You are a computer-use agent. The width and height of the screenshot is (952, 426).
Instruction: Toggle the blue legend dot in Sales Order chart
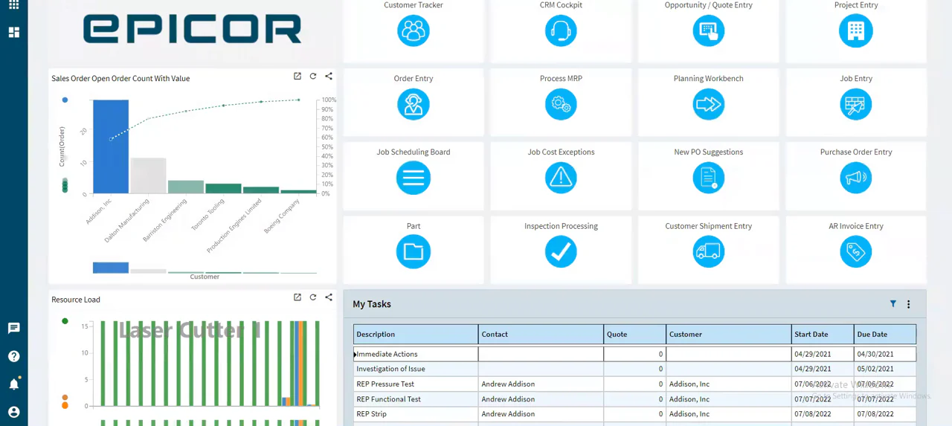(x=65, y=100)
